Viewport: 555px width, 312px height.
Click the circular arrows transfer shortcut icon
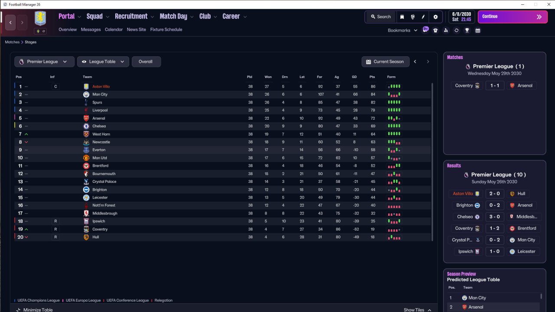[456, 30]
